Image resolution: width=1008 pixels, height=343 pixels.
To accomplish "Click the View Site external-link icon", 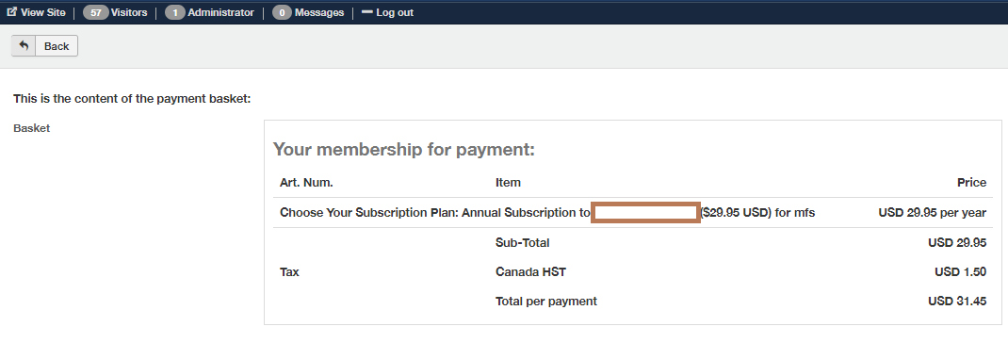I will [11, 11].
